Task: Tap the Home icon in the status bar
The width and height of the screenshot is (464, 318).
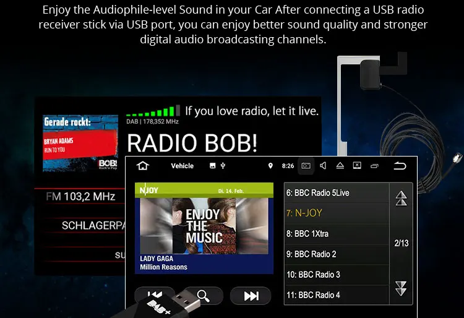Action: pyautogui.click(x=143, y=166)
